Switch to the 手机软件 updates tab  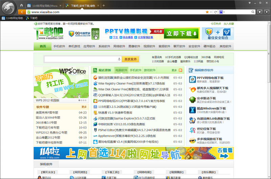(135, 70)
